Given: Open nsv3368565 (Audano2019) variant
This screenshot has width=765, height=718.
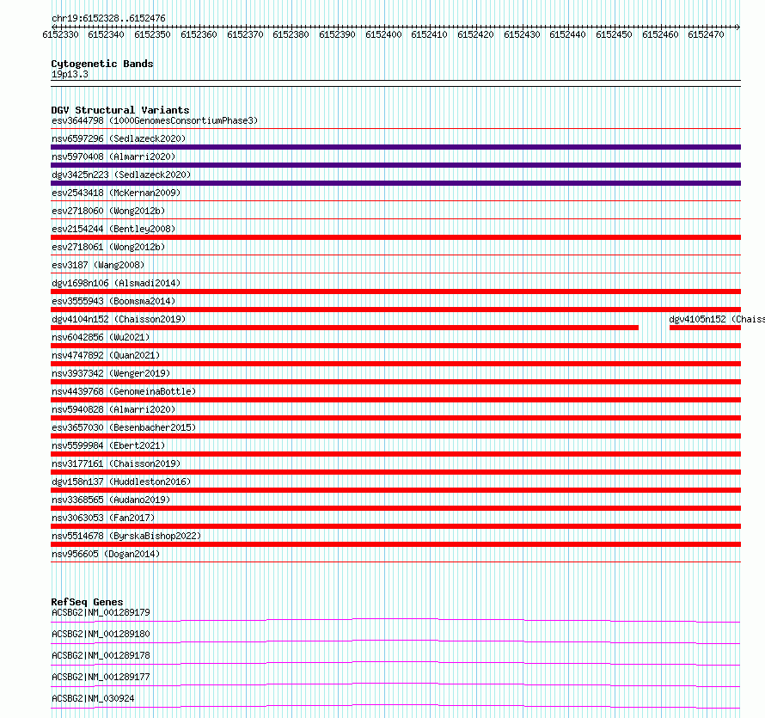Looking at the screenshot, I should [x=111, y=500].
